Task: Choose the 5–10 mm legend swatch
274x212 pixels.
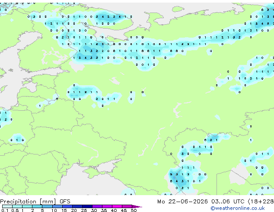Action: [47, 206]
